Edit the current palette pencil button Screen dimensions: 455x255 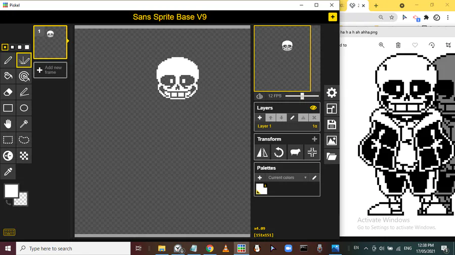(314, 177)
